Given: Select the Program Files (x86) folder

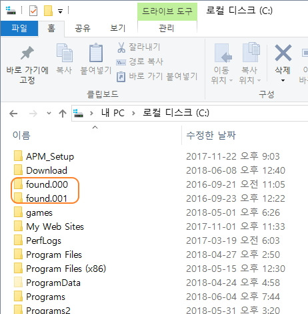Looking at the screenshot, I should tap(66, 269).
